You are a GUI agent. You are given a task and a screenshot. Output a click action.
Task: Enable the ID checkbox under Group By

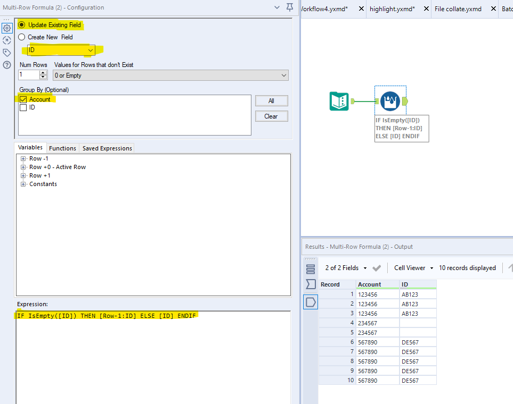point(22,108)
